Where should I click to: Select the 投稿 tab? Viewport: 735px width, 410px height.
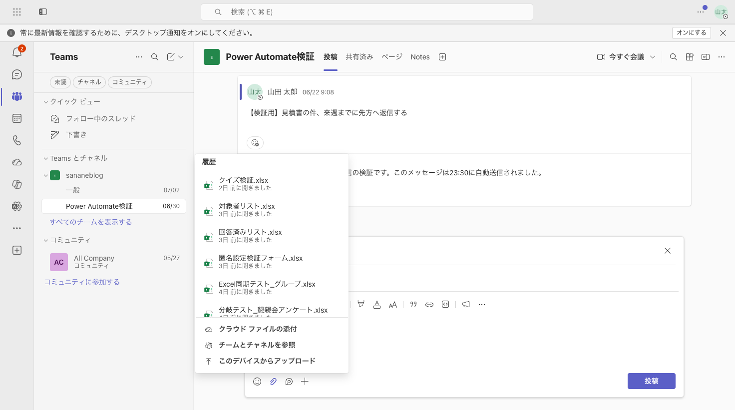coord(331,57)
